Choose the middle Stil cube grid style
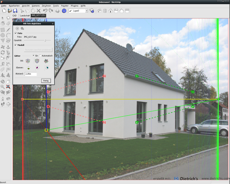The image size is (230, 184). click(37, 61)
